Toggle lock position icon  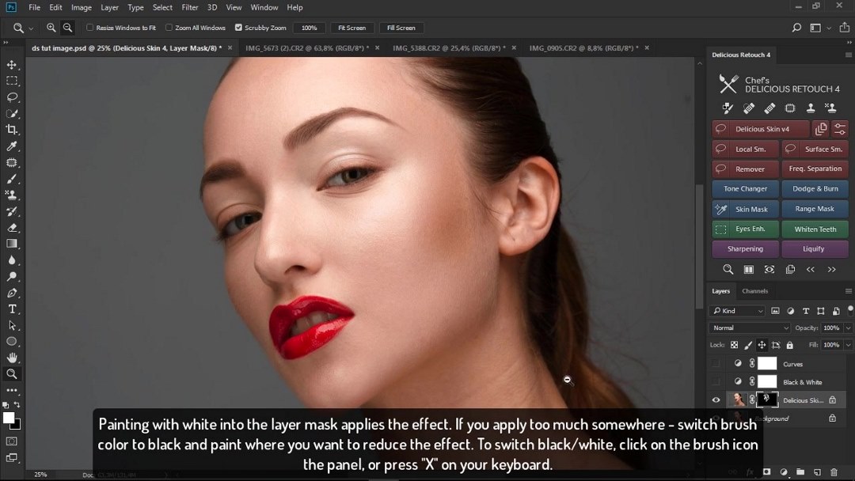[762, 345]
